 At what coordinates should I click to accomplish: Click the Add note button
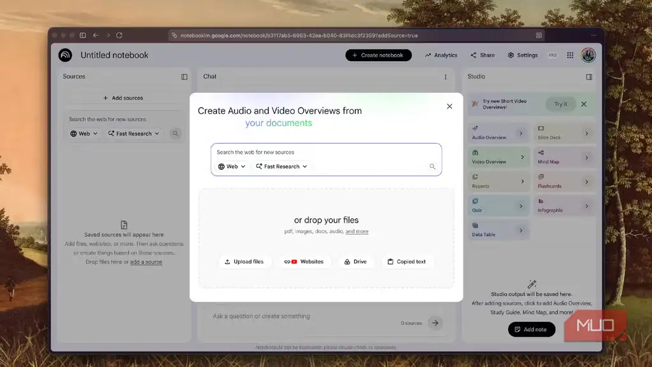point(532,329)
